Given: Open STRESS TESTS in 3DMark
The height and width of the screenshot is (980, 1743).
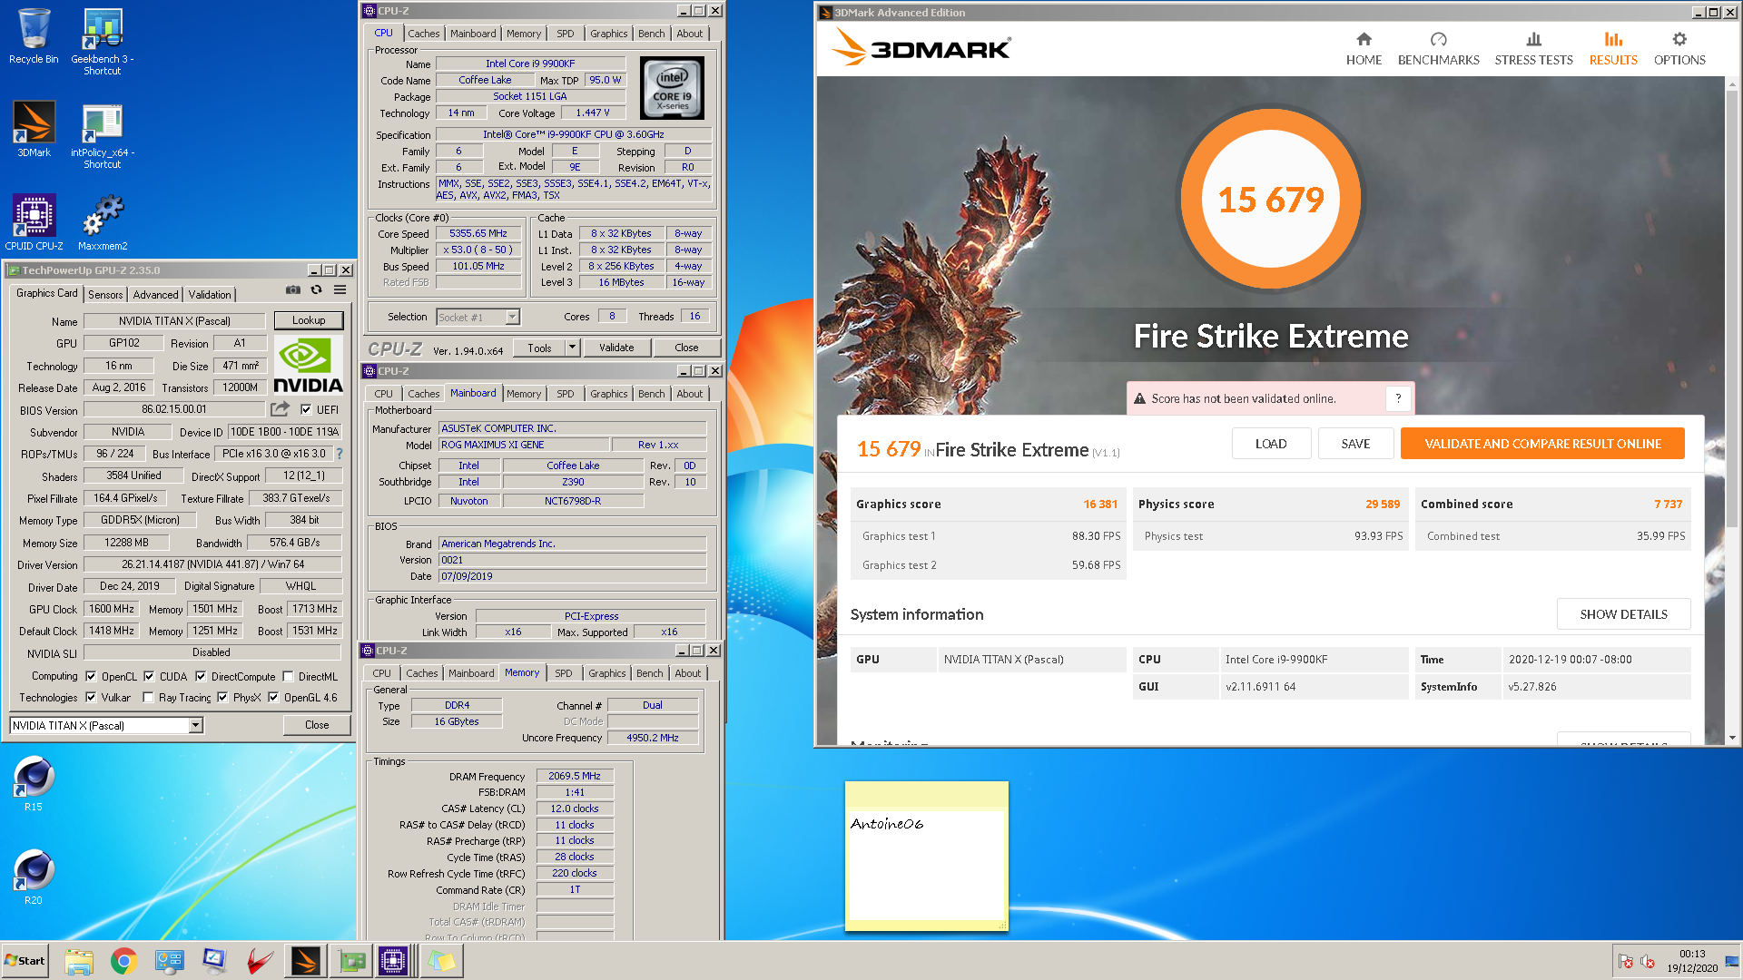Looking at the screenshot, I should [1533, 49].
